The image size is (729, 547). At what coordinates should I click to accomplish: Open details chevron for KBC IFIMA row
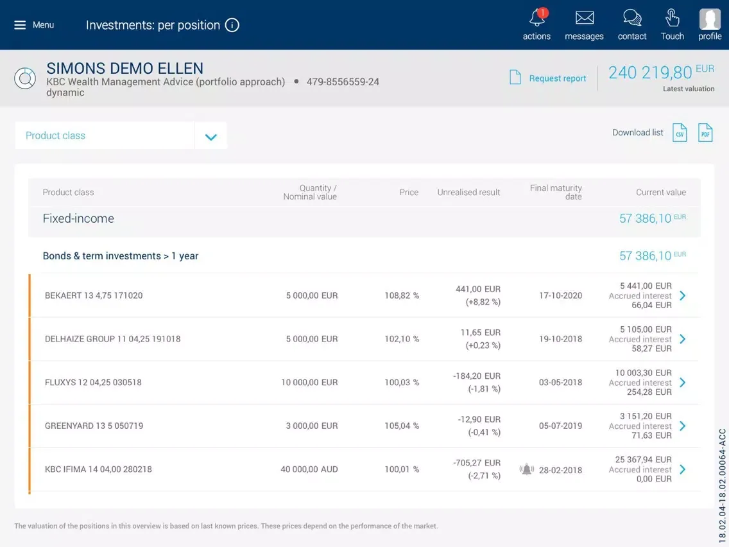[x=683, y=469]
